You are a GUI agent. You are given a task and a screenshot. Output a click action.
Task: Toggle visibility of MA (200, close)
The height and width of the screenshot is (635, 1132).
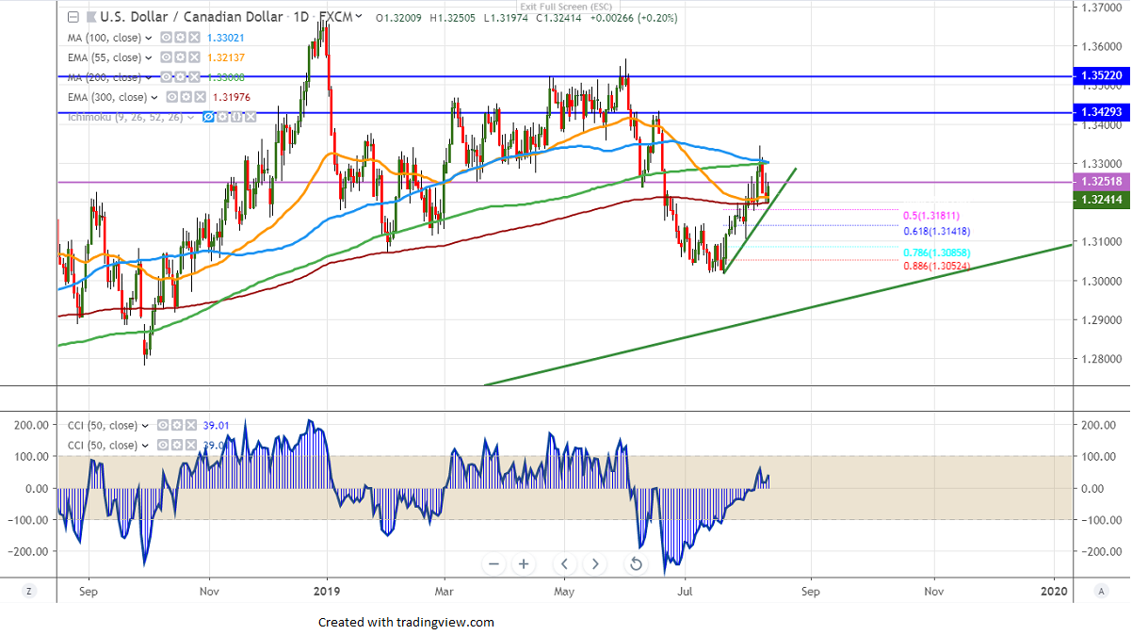pyautogui.click(x=166, y=76)
